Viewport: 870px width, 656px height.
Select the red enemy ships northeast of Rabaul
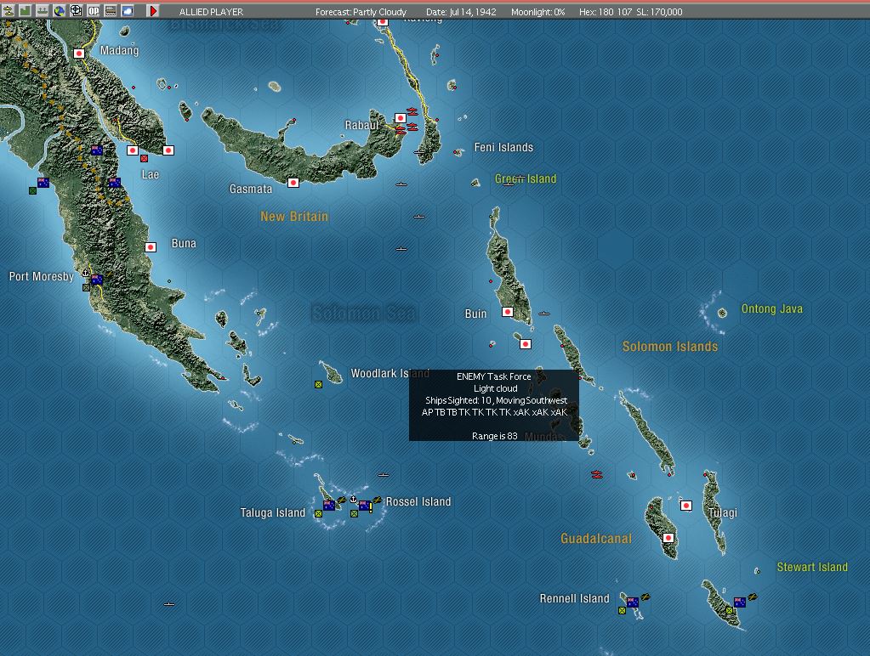click(412, 111)
